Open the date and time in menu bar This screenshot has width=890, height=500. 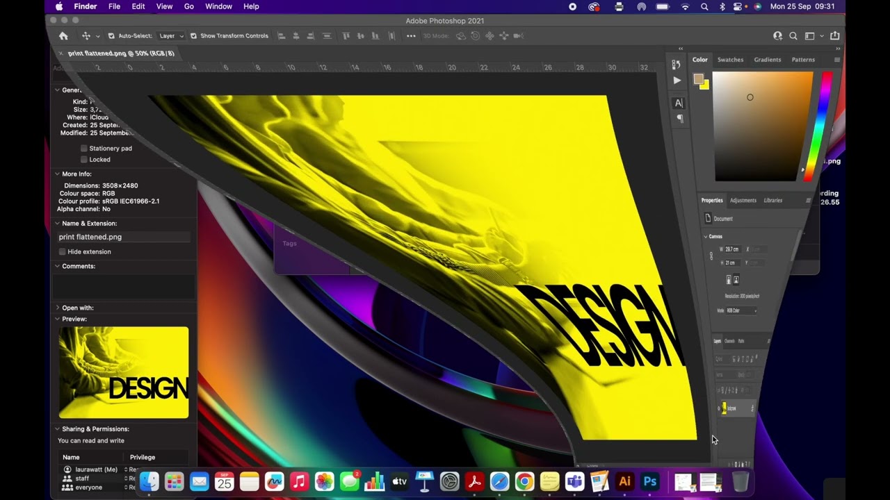tap(802, 7)
